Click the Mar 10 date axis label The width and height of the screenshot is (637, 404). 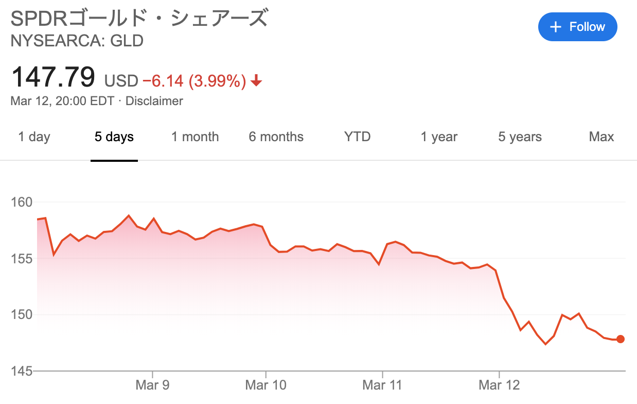pos(266,385)
